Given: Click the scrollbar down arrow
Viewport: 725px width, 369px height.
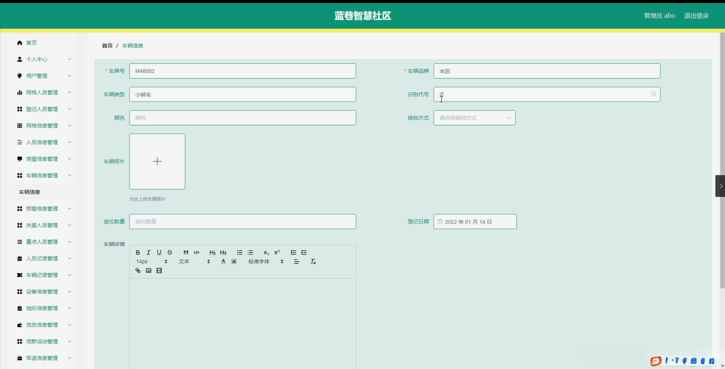Looking at the screenshot, I should tap(722, 366).
